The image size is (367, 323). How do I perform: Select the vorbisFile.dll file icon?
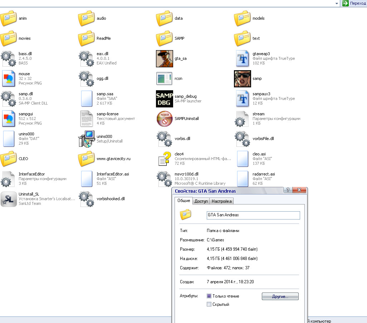pos(242,139)
